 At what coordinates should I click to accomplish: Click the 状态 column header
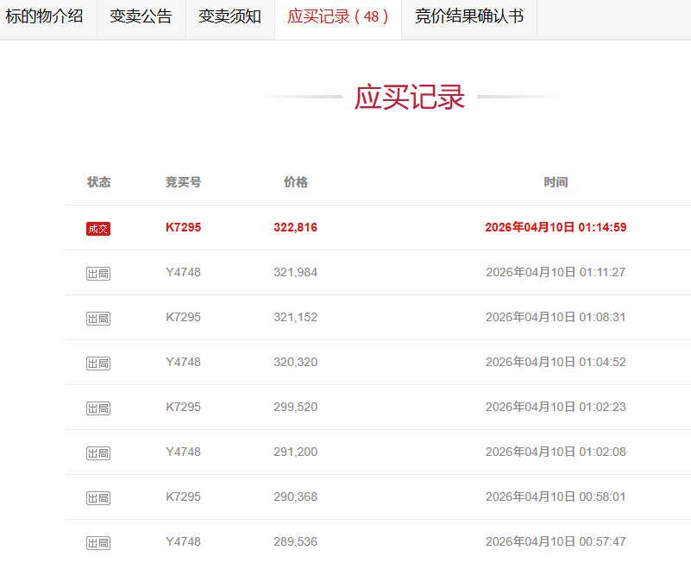pos(100,182)
